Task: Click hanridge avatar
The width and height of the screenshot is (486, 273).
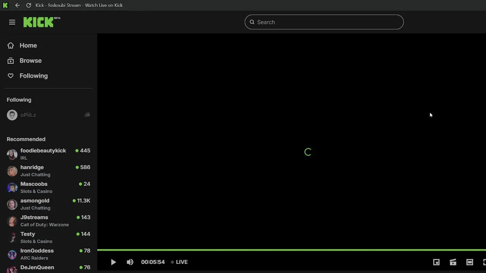Action: pyautogui.click(x=12, y=171)
